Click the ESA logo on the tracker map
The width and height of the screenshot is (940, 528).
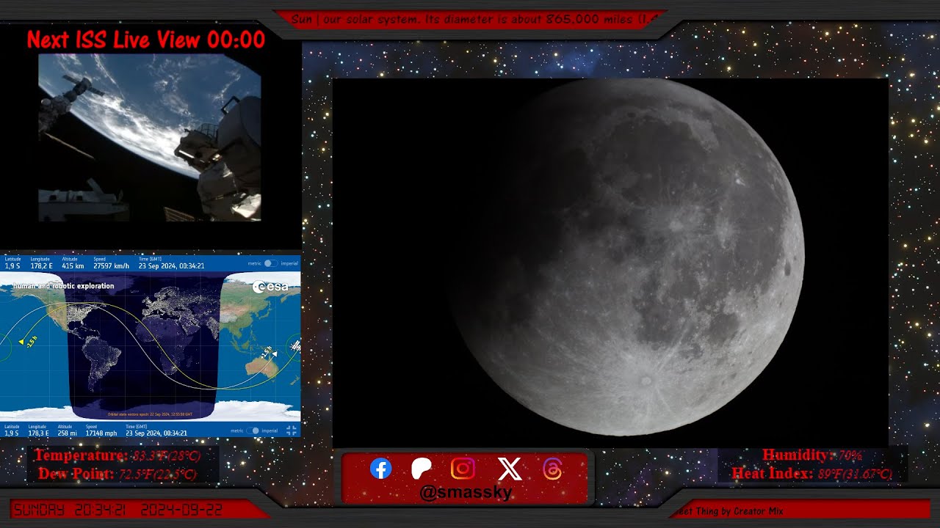(x=270, y=287)
